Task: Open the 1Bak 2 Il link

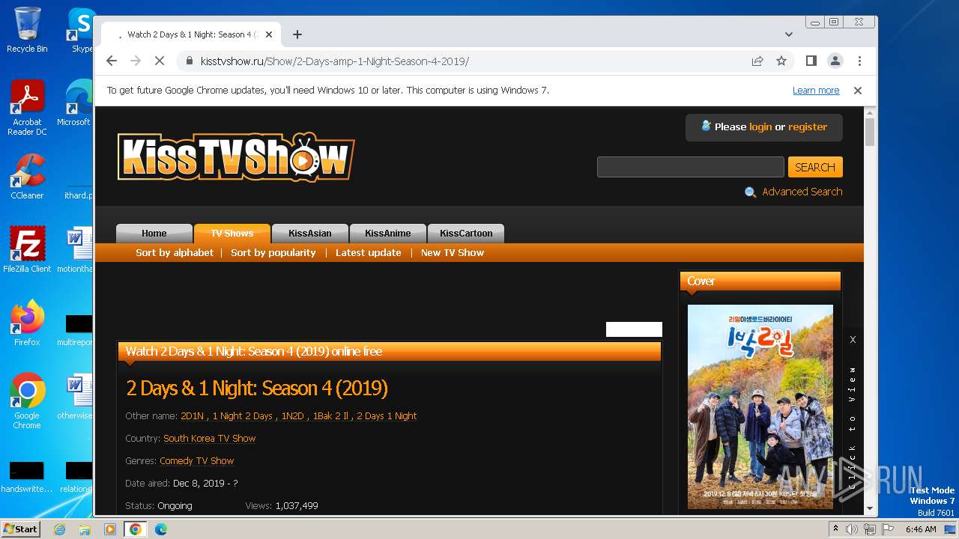Action: 330,415
